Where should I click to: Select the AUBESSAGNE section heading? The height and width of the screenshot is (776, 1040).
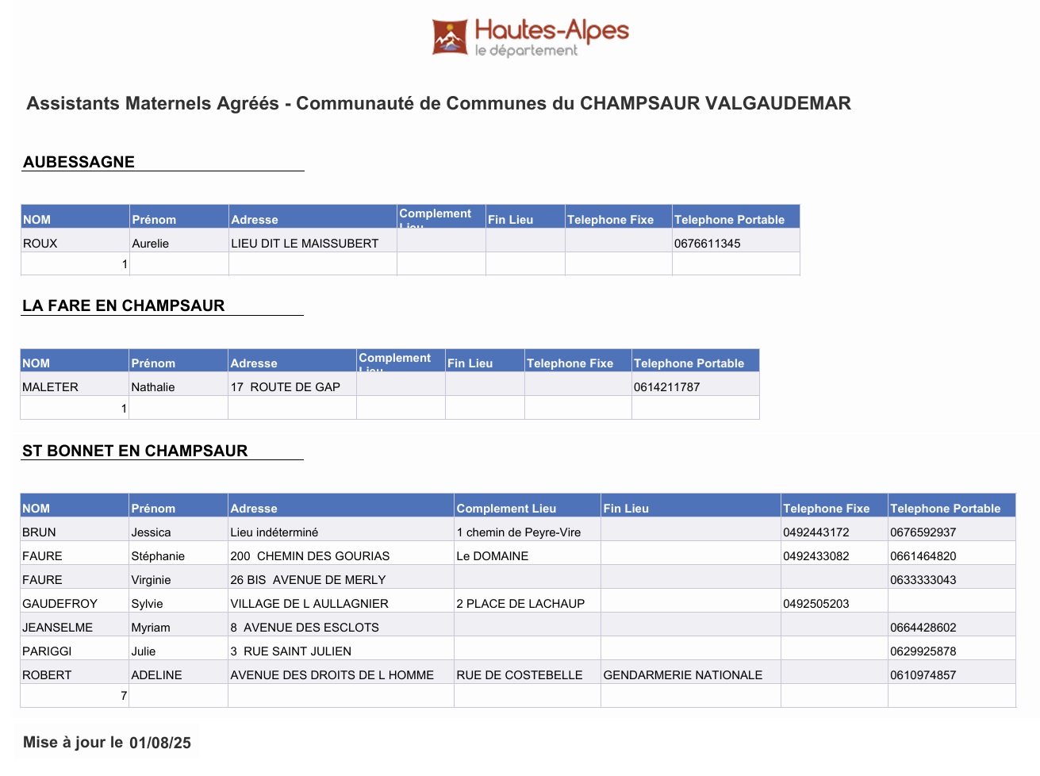[79, 162]
